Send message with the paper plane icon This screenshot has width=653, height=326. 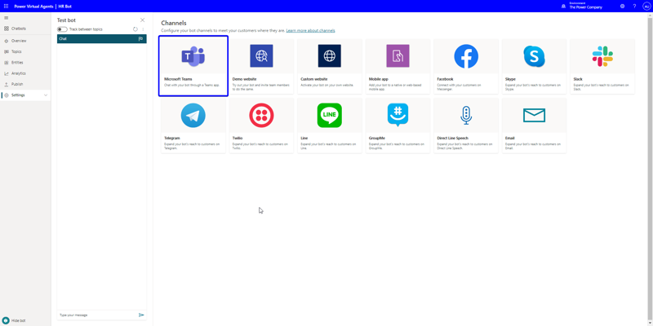(x=141, y=315)
